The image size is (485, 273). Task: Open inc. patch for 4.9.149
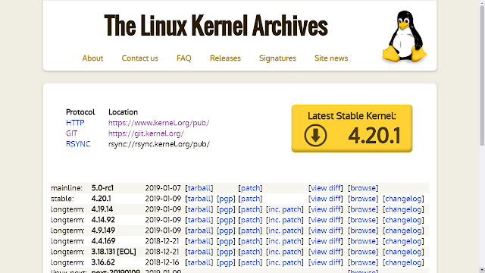pyautogui.click(x=285, y=231)
